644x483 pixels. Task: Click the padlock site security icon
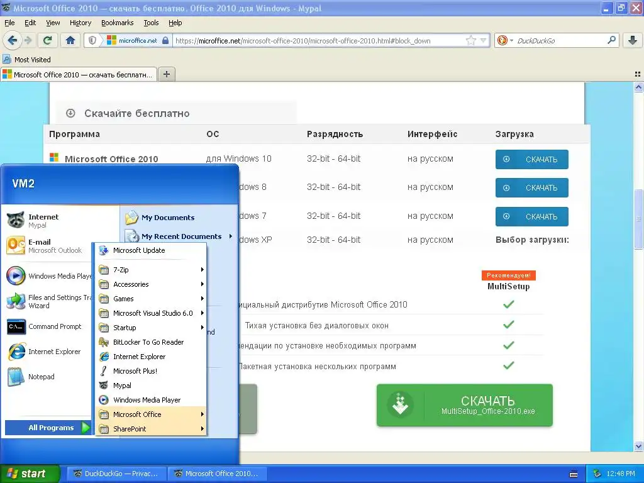165,40
